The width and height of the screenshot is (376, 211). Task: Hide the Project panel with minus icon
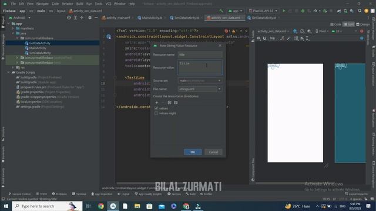click(x=96, y=18)
